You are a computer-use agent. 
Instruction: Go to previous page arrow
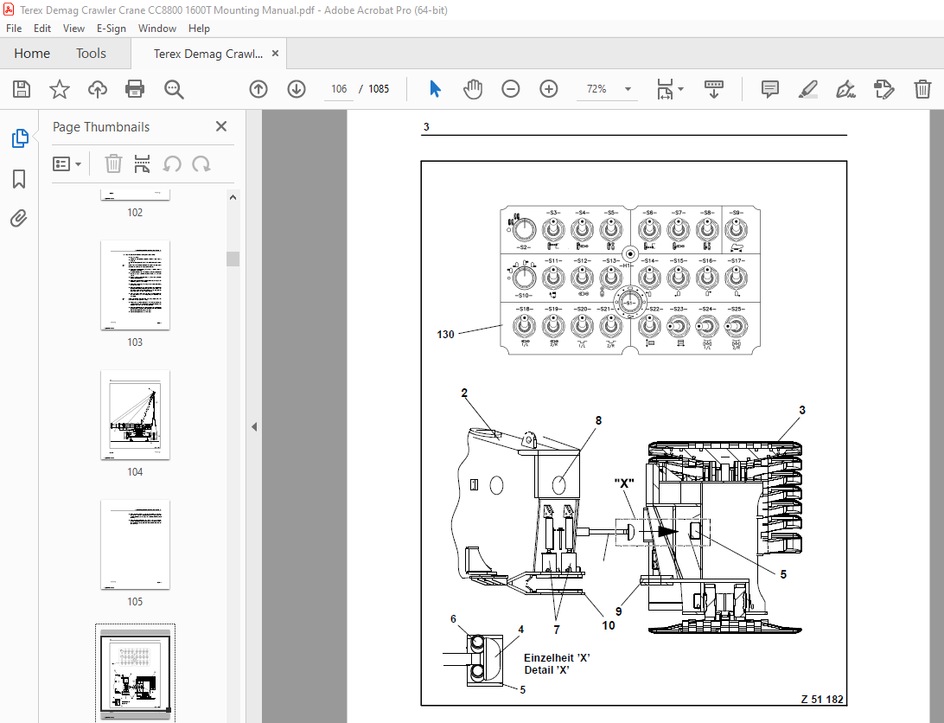click(x=258, y=89)
